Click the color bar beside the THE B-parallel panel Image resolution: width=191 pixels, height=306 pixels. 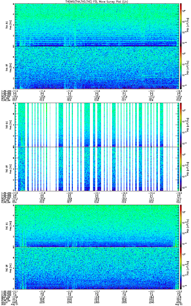[181, 268]
